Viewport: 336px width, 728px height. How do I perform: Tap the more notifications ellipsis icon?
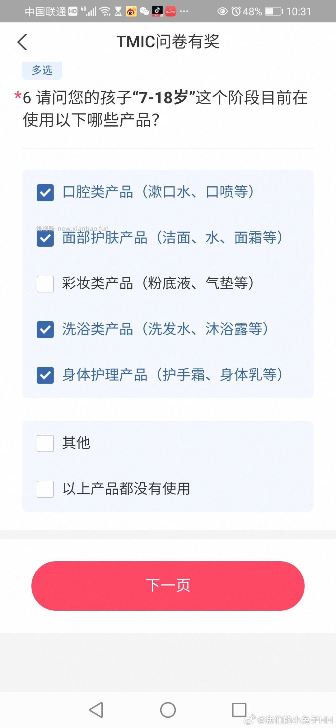pos(184,12)
